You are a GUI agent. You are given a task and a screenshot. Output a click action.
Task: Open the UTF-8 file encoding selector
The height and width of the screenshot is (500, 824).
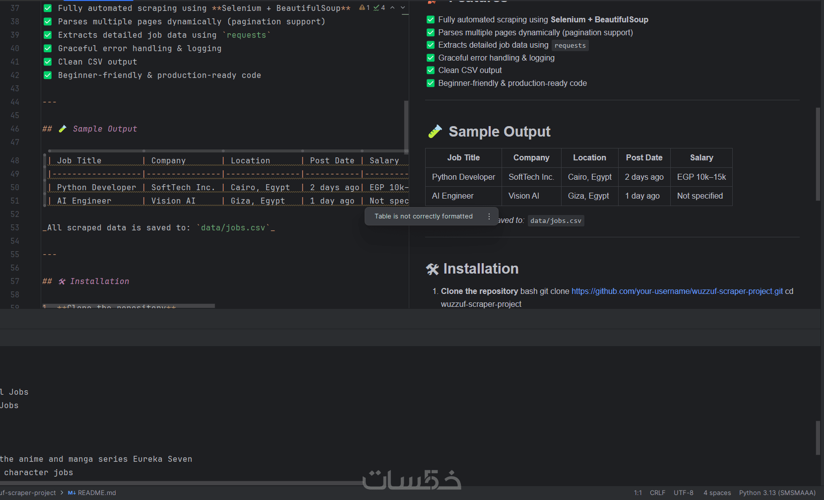(684, 493)
